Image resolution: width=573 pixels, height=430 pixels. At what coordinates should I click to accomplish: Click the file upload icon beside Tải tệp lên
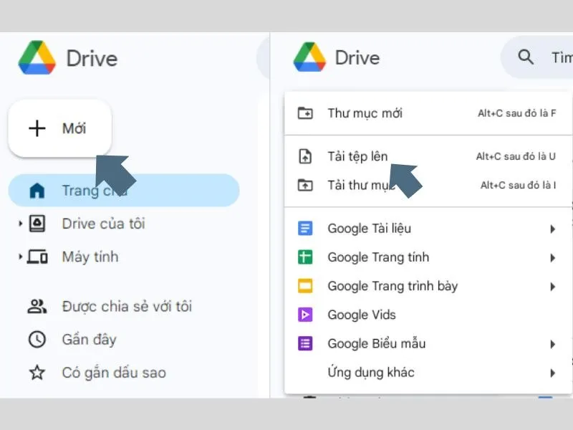(x=305, y=156)
